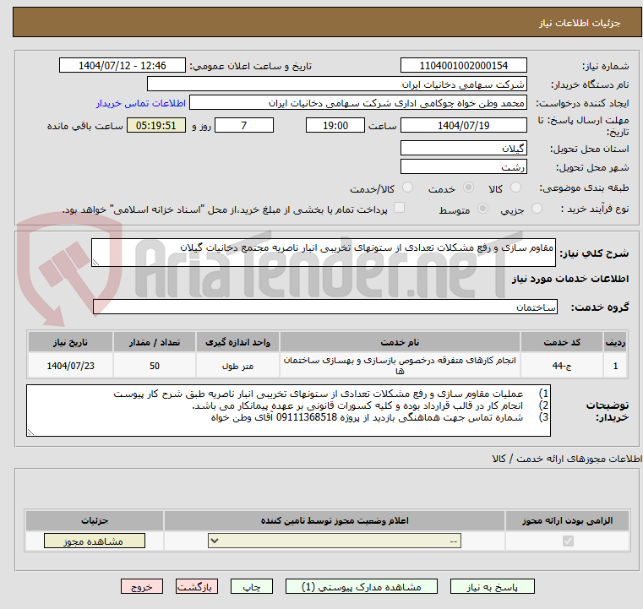Click the request creator name field

[x=358, y=103]
